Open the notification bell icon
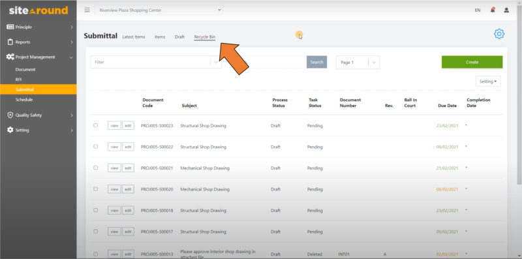The height and width of the screenshot is (259, 522). [x=493, y=10]
